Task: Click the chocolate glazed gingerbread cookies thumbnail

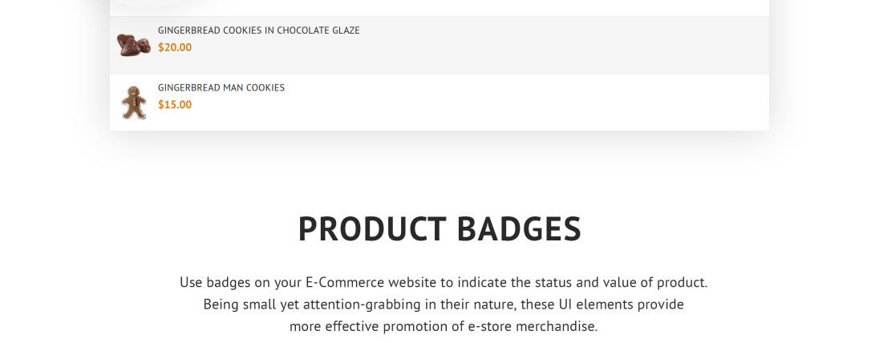Action: coord(133,45)
